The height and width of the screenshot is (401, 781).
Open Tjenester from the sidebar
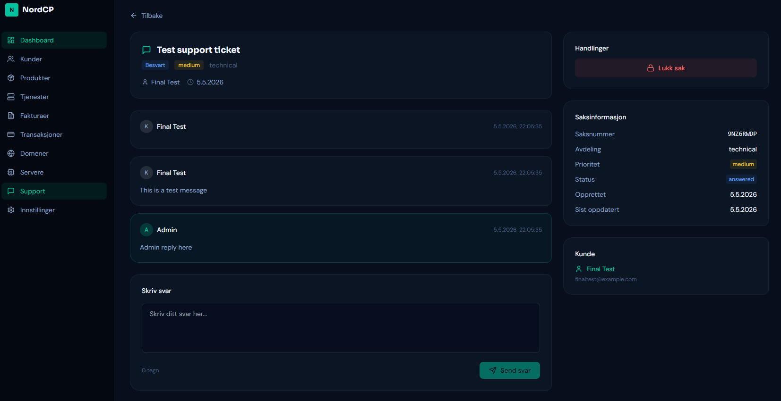[54, 97]
